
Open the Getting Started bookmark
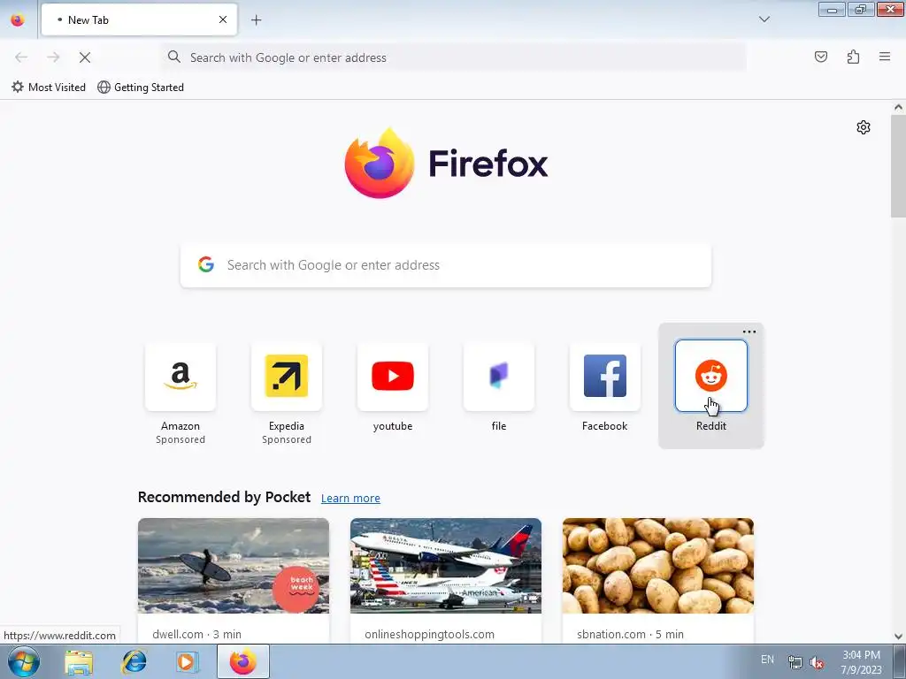tap(141, 88)
